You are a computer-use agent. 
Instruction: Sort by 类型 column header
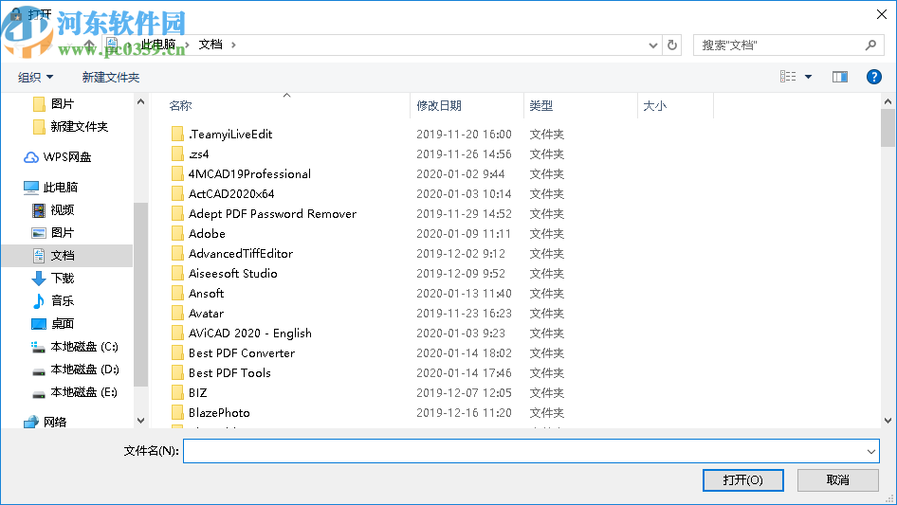coord(540,106)
